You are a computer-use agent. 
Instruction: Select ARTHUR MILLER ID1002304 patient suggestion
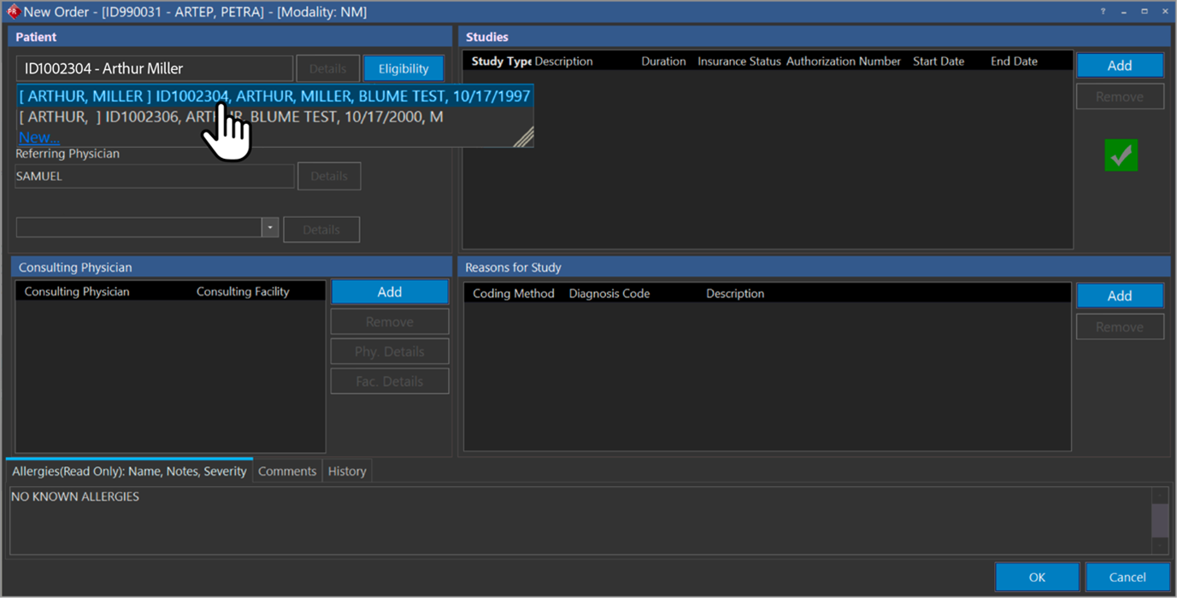click(x=274, y=97)
